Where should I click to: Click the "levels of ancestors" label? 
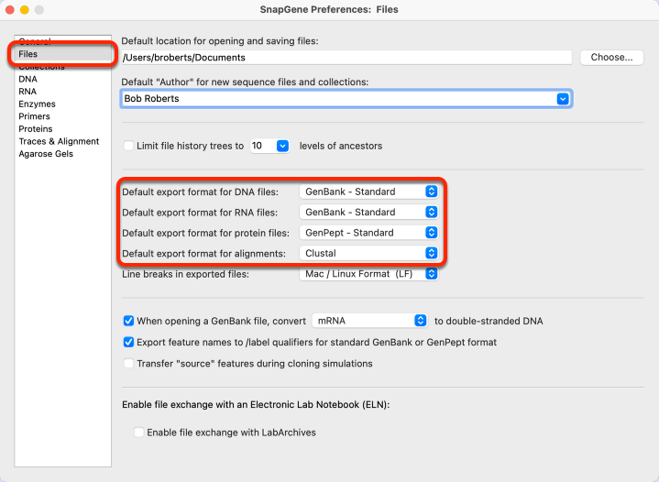coord(341,146)
